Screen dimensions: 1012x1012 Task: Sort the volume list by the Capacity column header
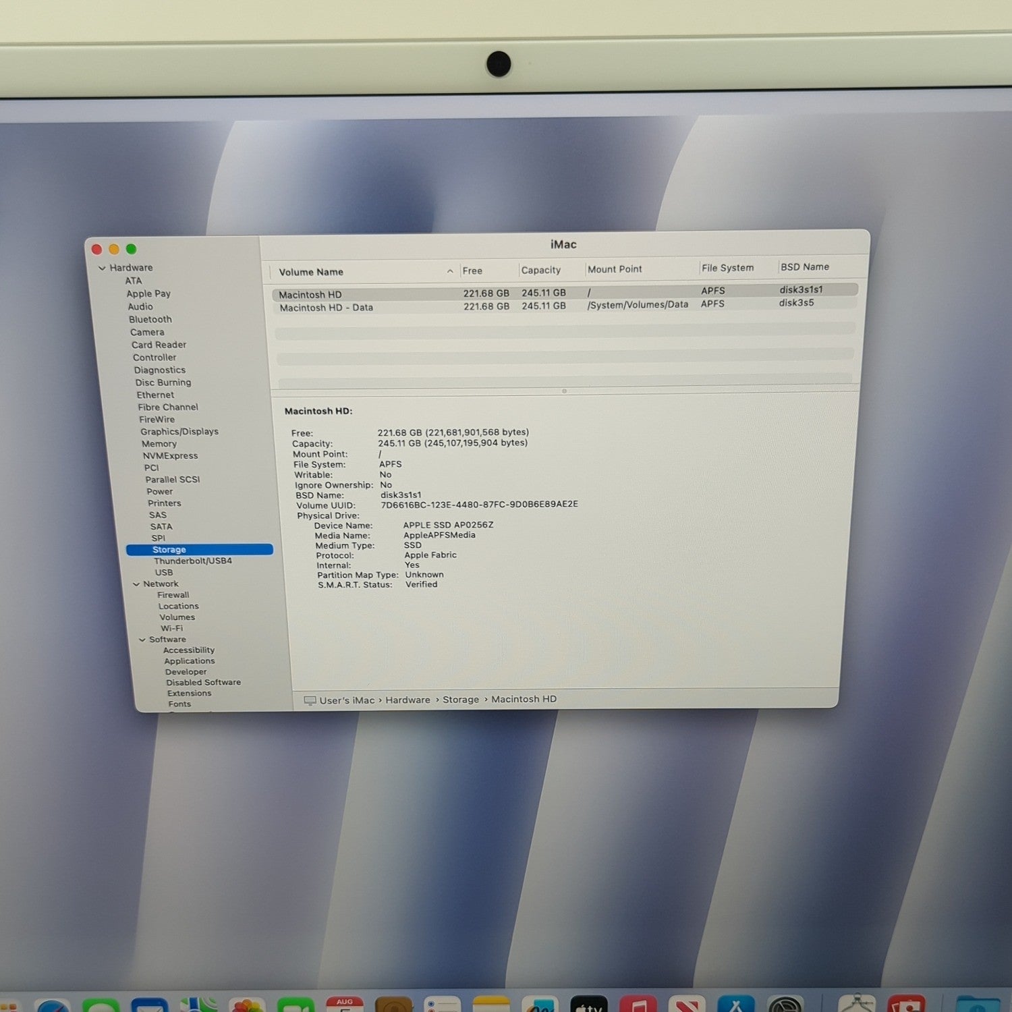(x=541, y=270)
